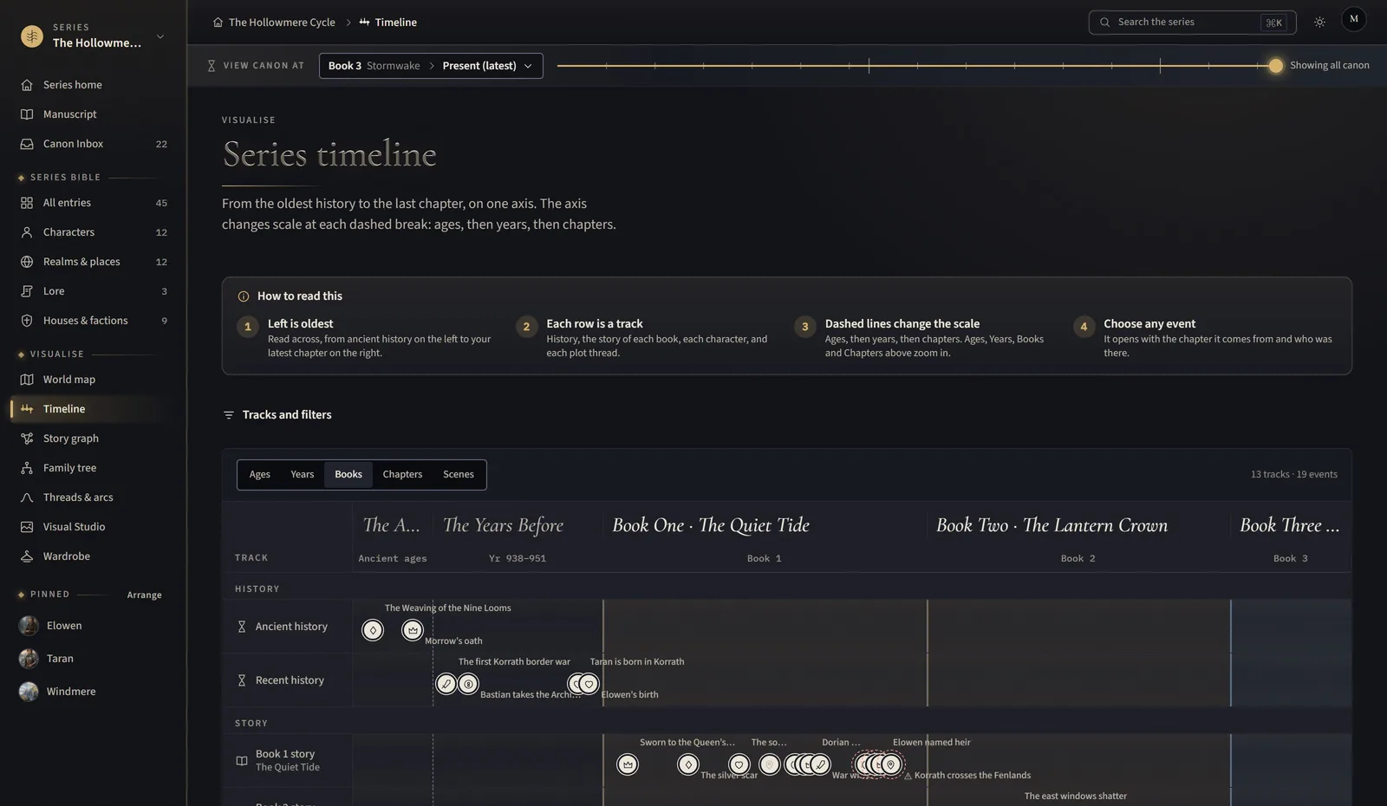
Task: Switch timeline scale to Ages
Action: (x=260, y=474)
